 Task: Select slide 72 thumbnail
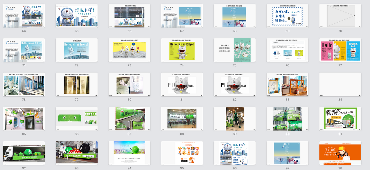point(77,50)
